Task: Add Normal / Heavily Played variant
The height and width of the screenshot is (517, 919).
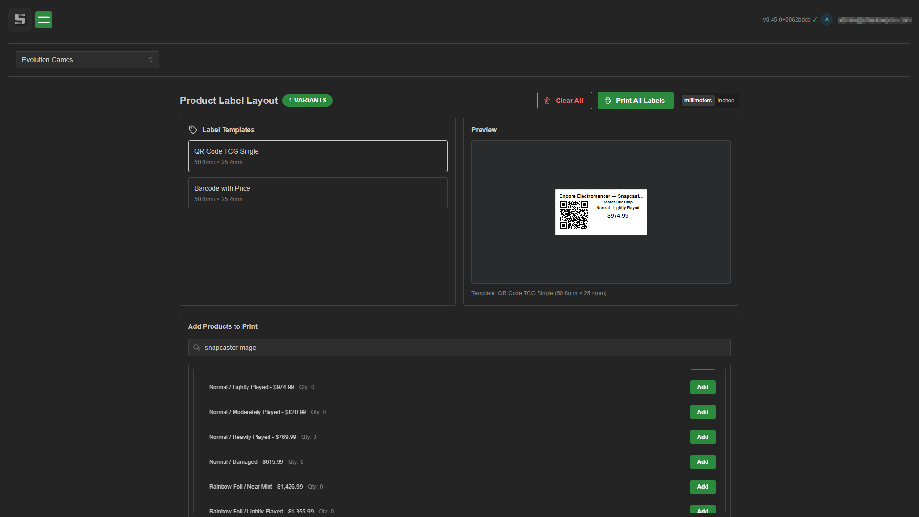Action: click(702, 437)
